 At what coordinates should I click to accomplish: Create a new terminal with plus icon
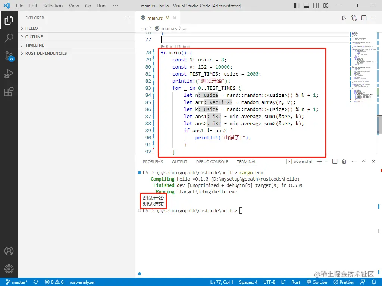(x=320, y=162)
